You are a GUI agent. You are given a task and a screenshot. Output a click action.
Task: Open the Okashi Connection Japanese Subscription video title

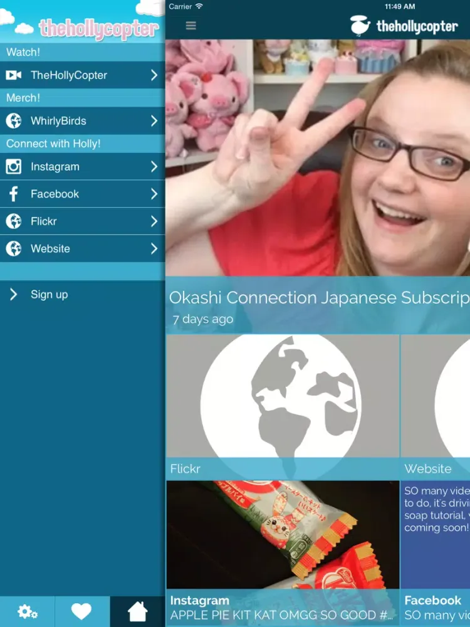pos(320,297)
